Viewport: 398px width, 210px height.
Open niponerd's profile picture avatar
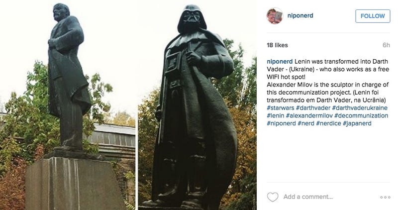[275, 16]
